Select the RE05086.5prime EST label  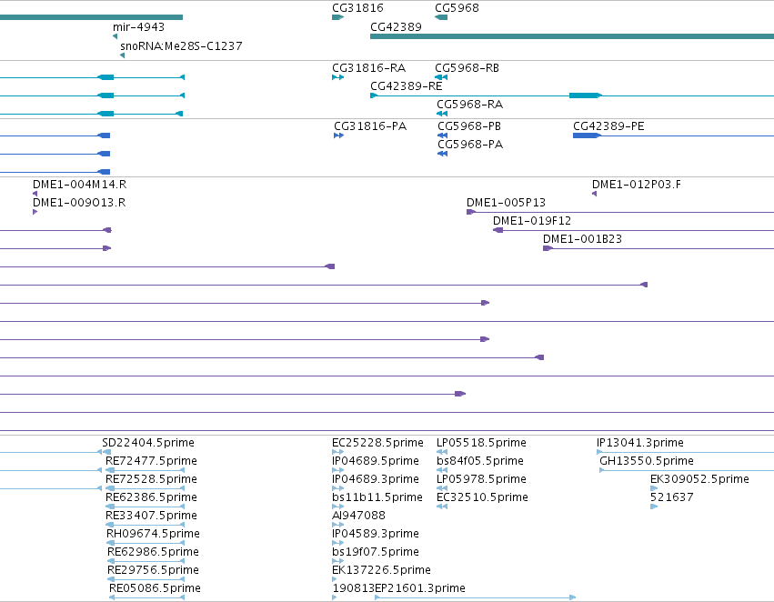pyautogui.click(x=155, y=588)
